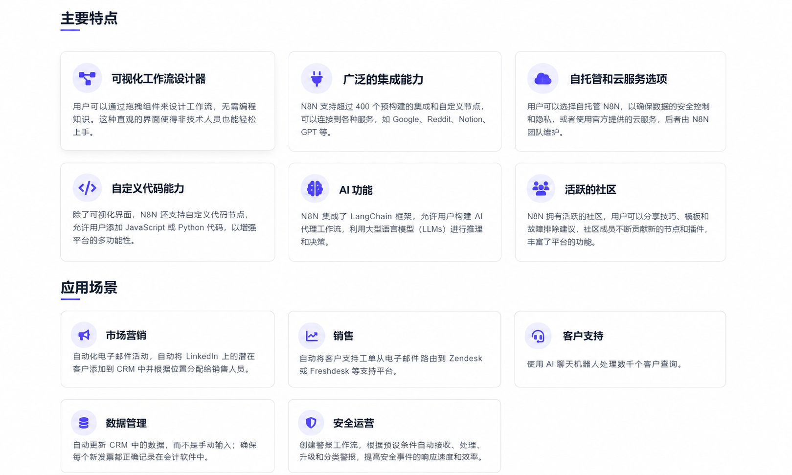
Task: Click the plug icon beside 广泛的集成能力
Action: coord(317,78)
